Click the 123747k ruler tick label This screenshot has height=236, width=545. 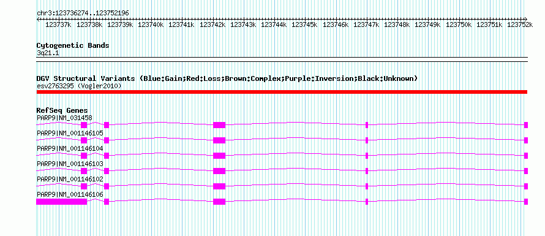[x=366, y=25]
